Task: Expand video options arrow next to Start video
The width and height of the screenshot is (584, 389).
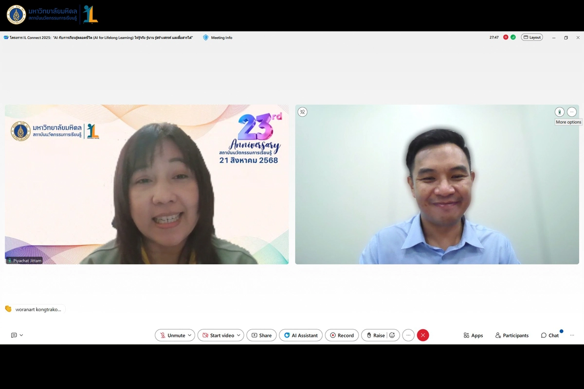Action: pos(238,336)
